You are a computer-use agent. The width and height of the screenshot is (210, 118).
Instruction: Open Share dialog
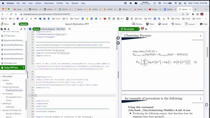click(150, 24)
